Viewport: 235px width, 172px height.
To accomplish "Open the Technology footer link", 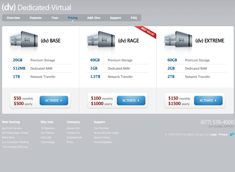I will [48, 142].
